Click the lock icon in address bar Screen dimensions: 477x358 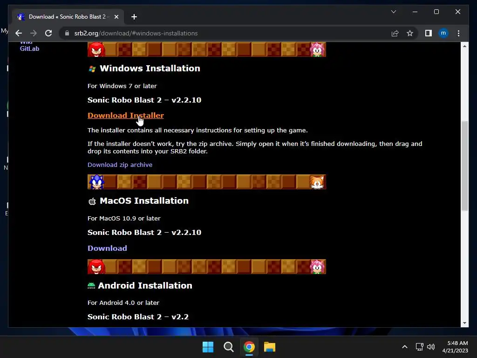coord(67,33)
